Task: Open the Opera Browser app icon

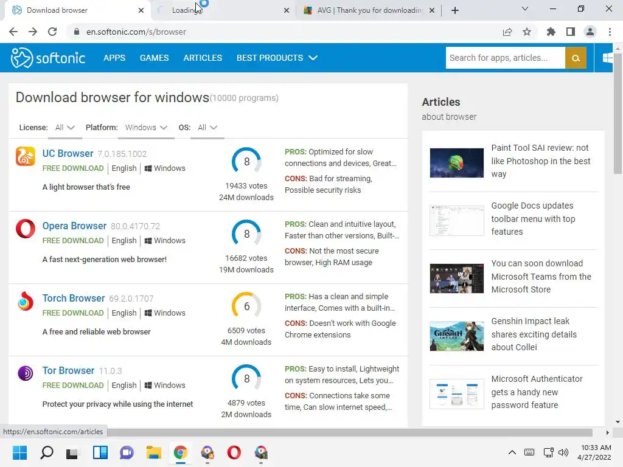Action: (26, 229)
